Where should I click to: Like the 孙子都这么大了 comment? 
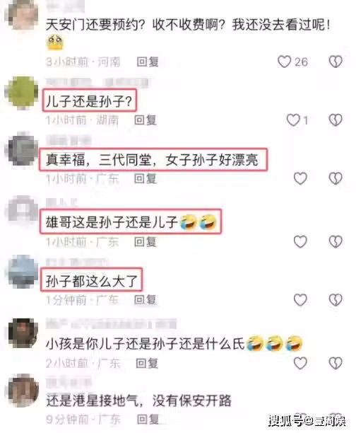click(300, 300)
